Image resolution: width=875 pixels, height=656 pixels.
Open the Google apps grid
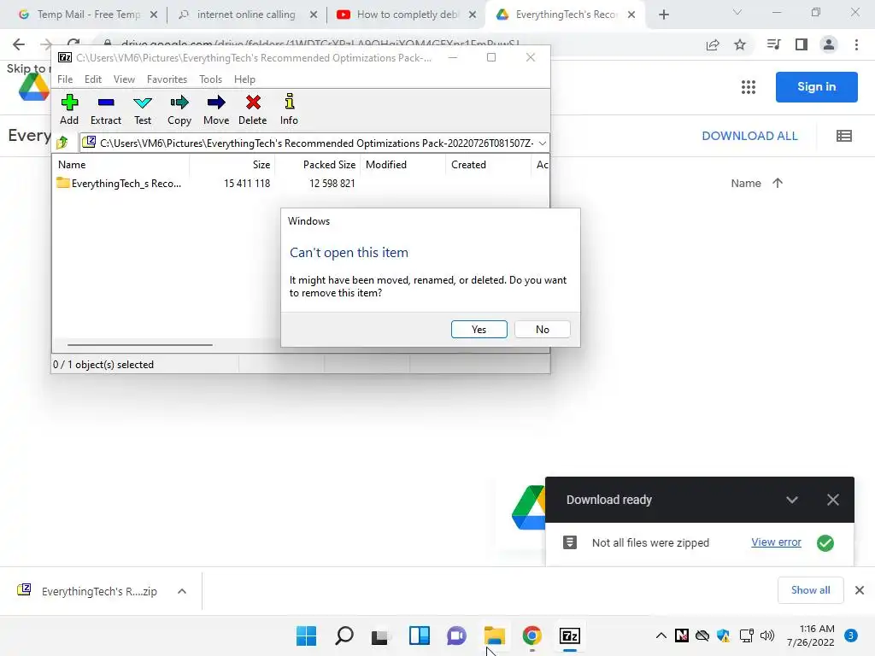749,87
